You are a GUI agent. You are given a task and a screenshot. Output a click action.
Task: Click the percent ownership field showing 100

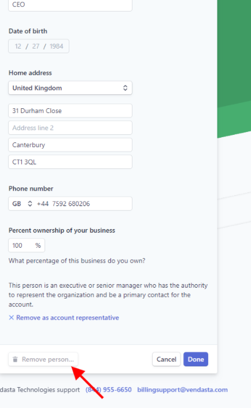[27, 245]
